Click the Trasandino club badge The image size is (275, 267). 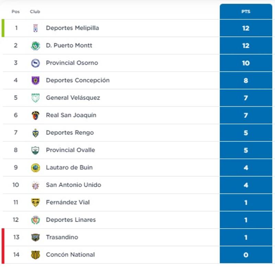point(36,237)
